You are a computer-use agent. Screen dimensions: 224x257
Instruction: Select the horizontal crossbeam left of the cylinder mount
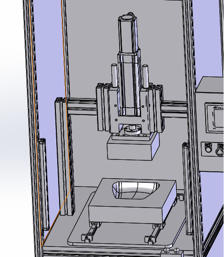pyautogui.click(x=82, y=106)
